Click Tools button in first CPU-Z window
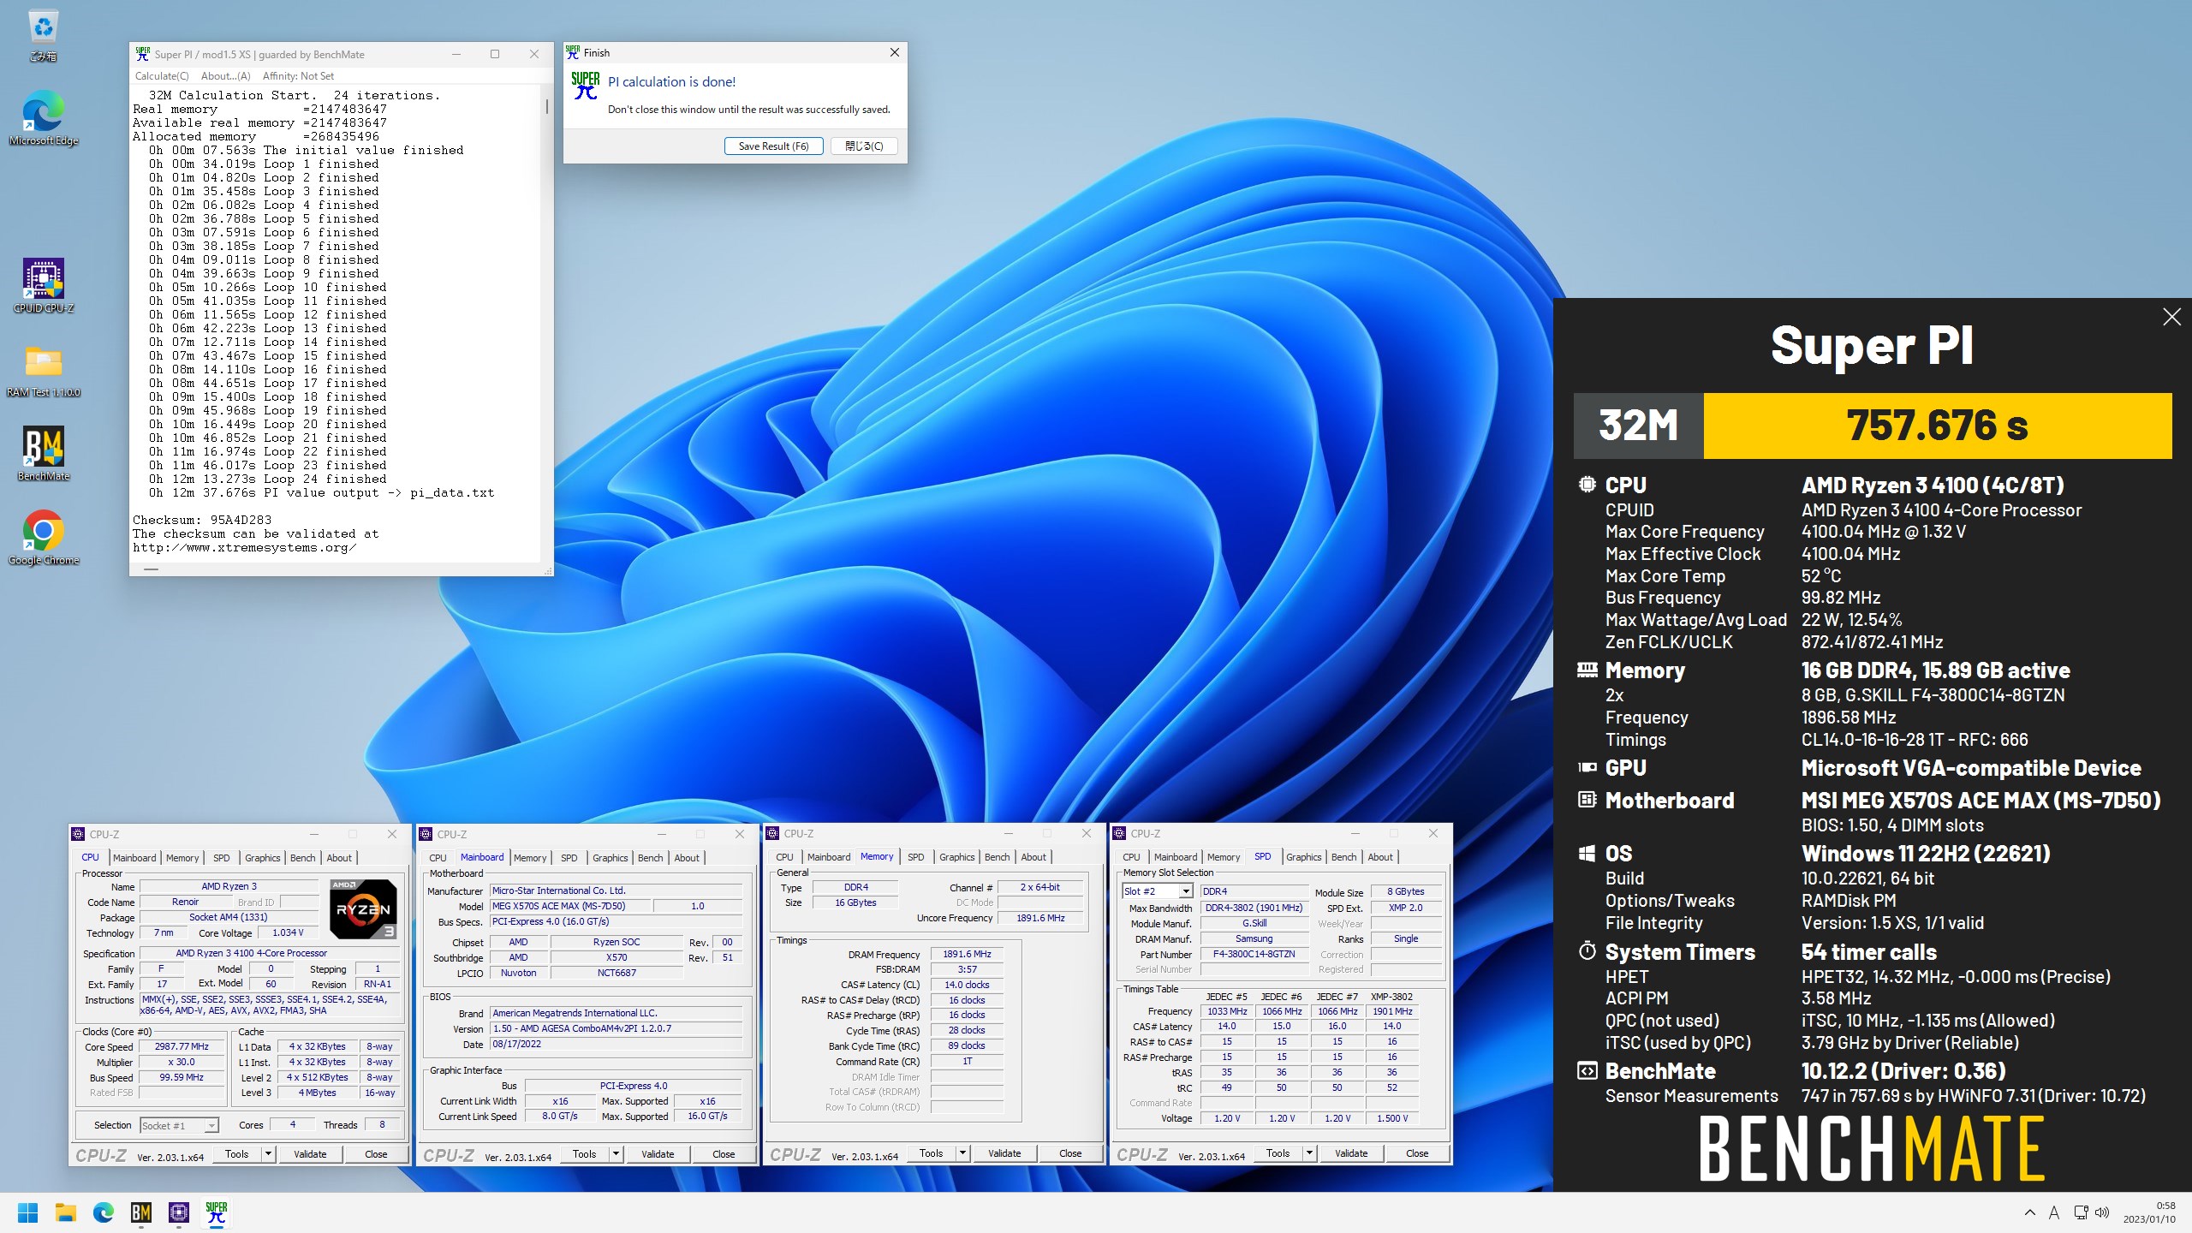2192x1233 pixels. pos(236,1154)
